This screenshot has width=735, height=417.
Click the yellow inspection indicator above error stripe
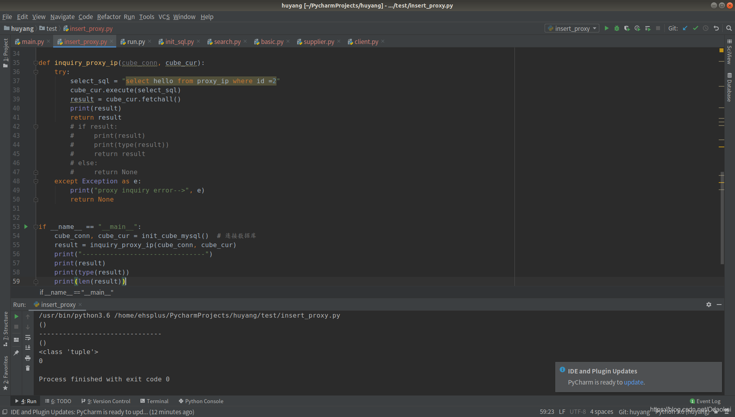(722, 50)
